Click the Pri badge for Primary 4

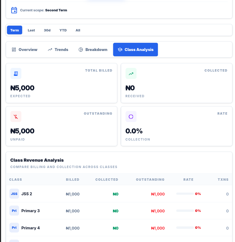[x=14, y=228]
